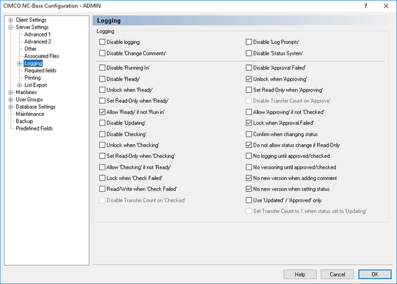The height and width of the screenshot is (284, 397).
Task: Select Predefined Fields in the tree
Action: (34, 129)
